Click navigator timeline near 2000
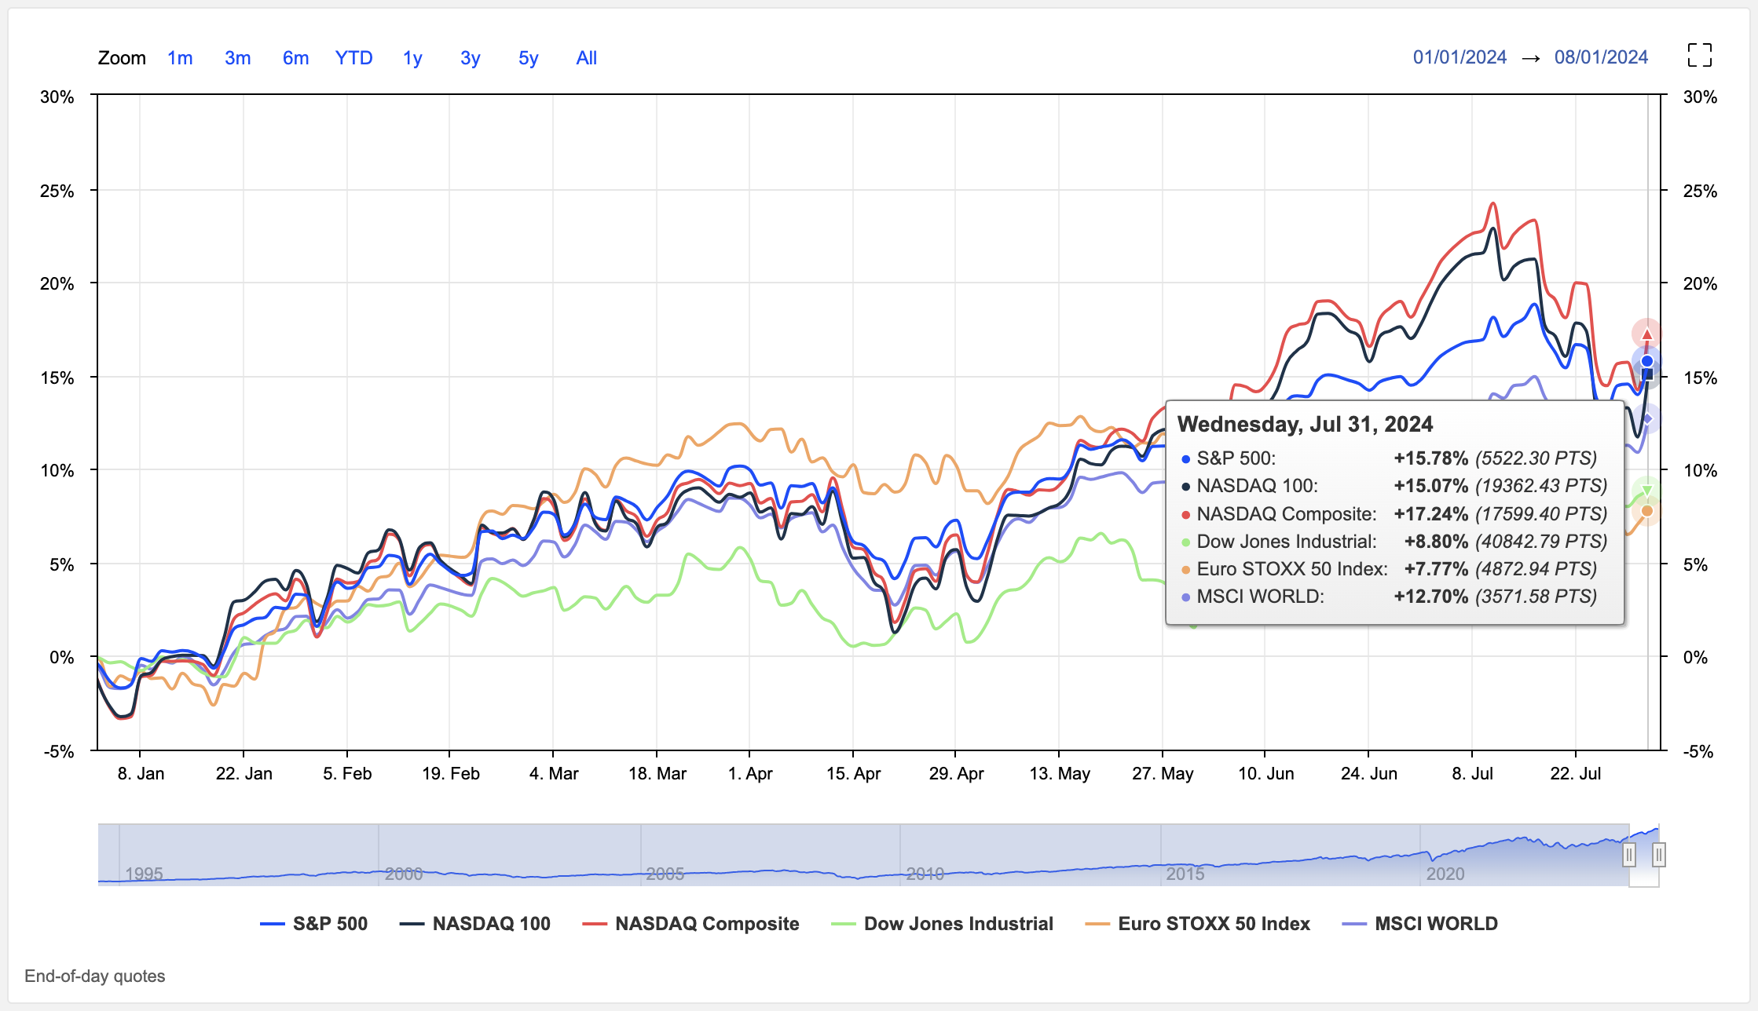 click(404, 874)
